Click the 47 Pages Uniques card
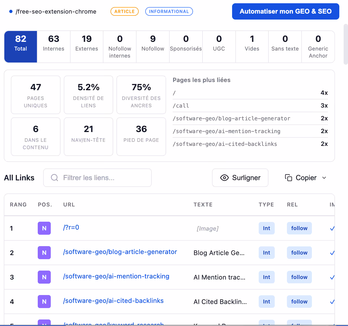This screenshot has height=326, width=348. [x=36, y=95]
